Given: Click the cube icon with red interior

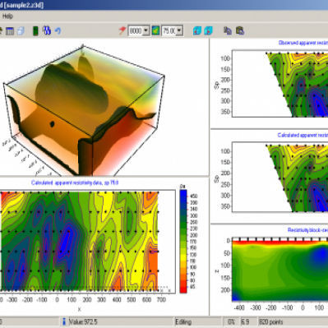Looking at the screenshot, I should coord(208,30).
